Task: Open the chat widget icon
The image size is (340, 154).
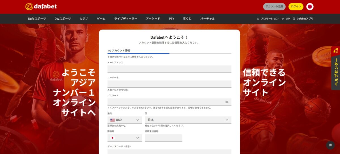Action: 330,145
